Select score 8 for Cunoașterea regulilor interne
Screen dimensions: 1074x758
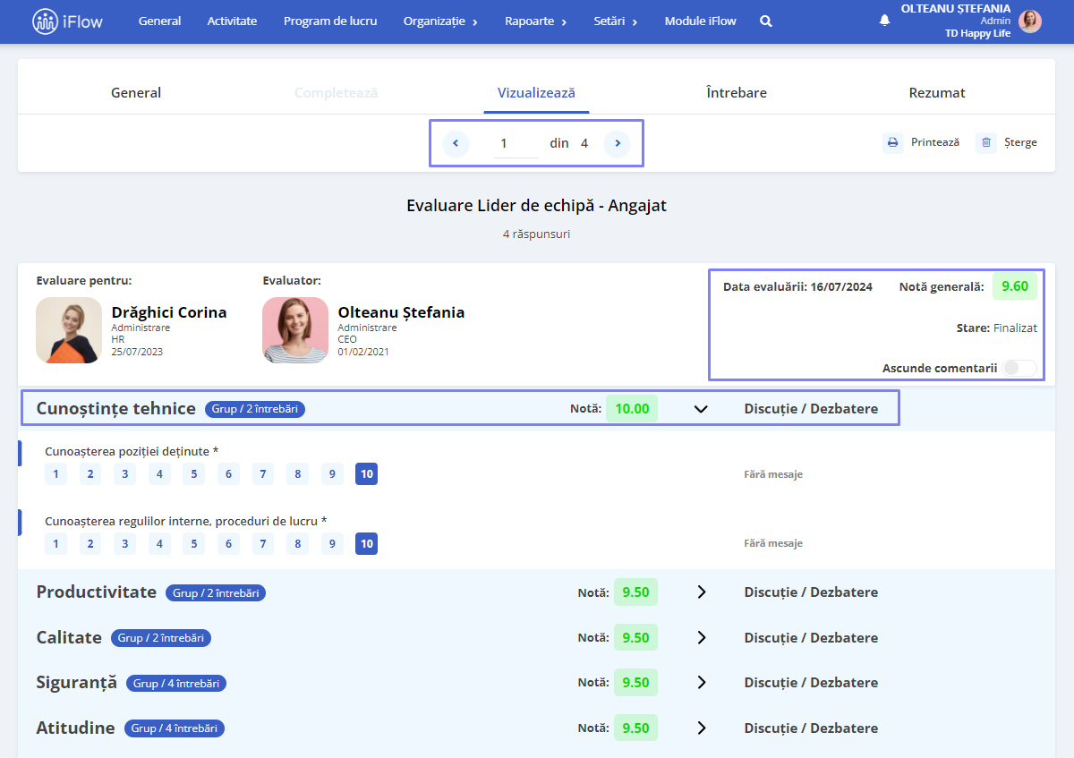pos(297,543)
